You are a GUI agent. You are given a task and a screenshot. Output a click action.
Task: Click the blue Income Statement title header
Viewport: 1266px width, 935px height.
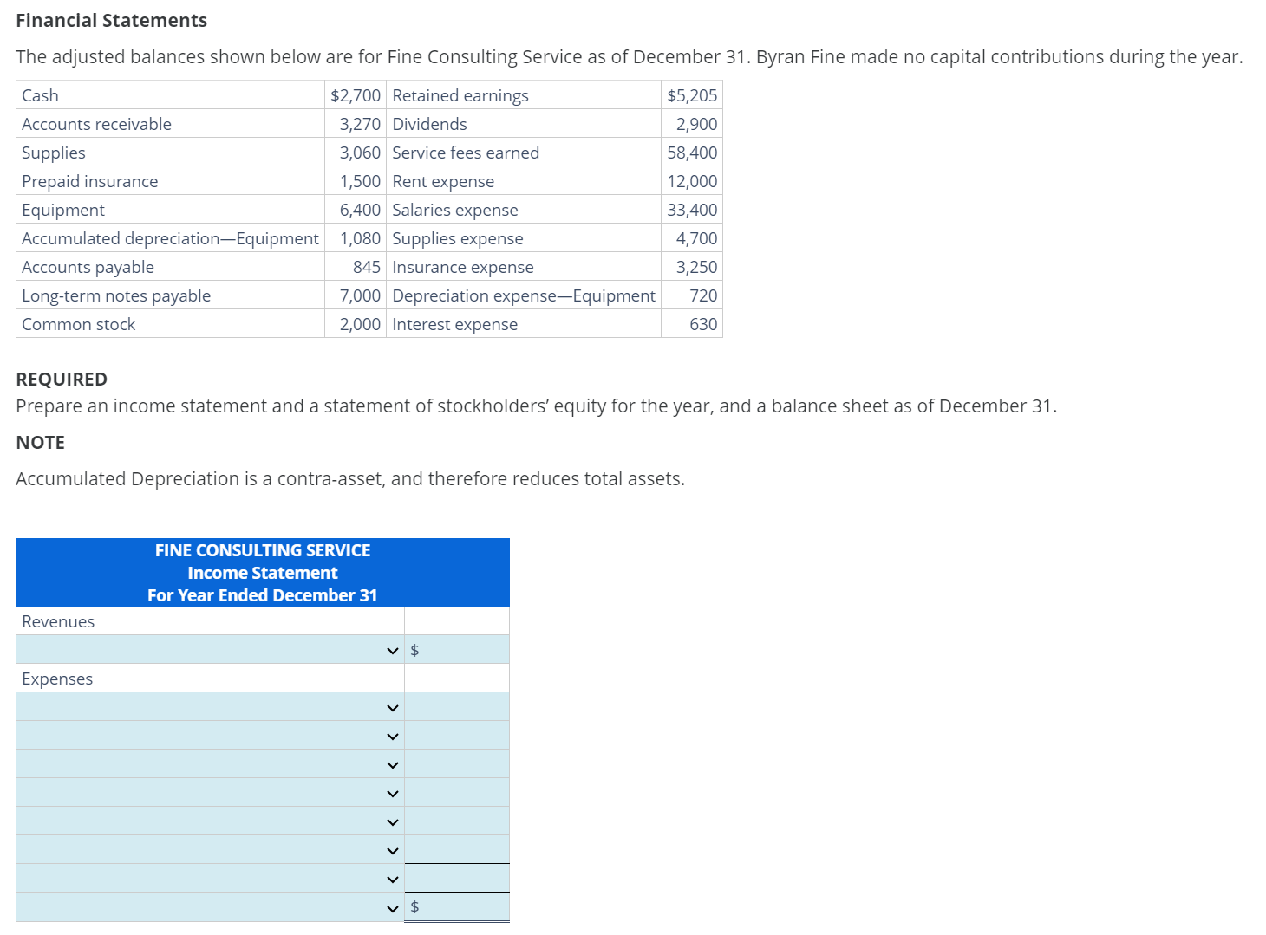point(262,572)
